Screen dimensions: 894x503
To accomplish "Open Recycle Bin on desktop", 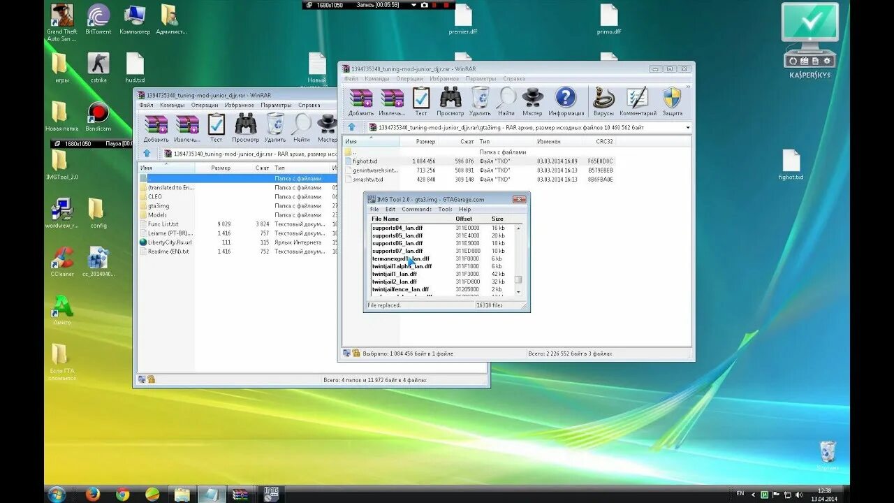I will pos(828,455).
